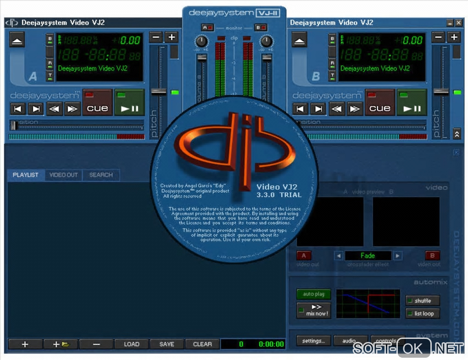Toggle the T button beside deck B display

tap(332, 76)
